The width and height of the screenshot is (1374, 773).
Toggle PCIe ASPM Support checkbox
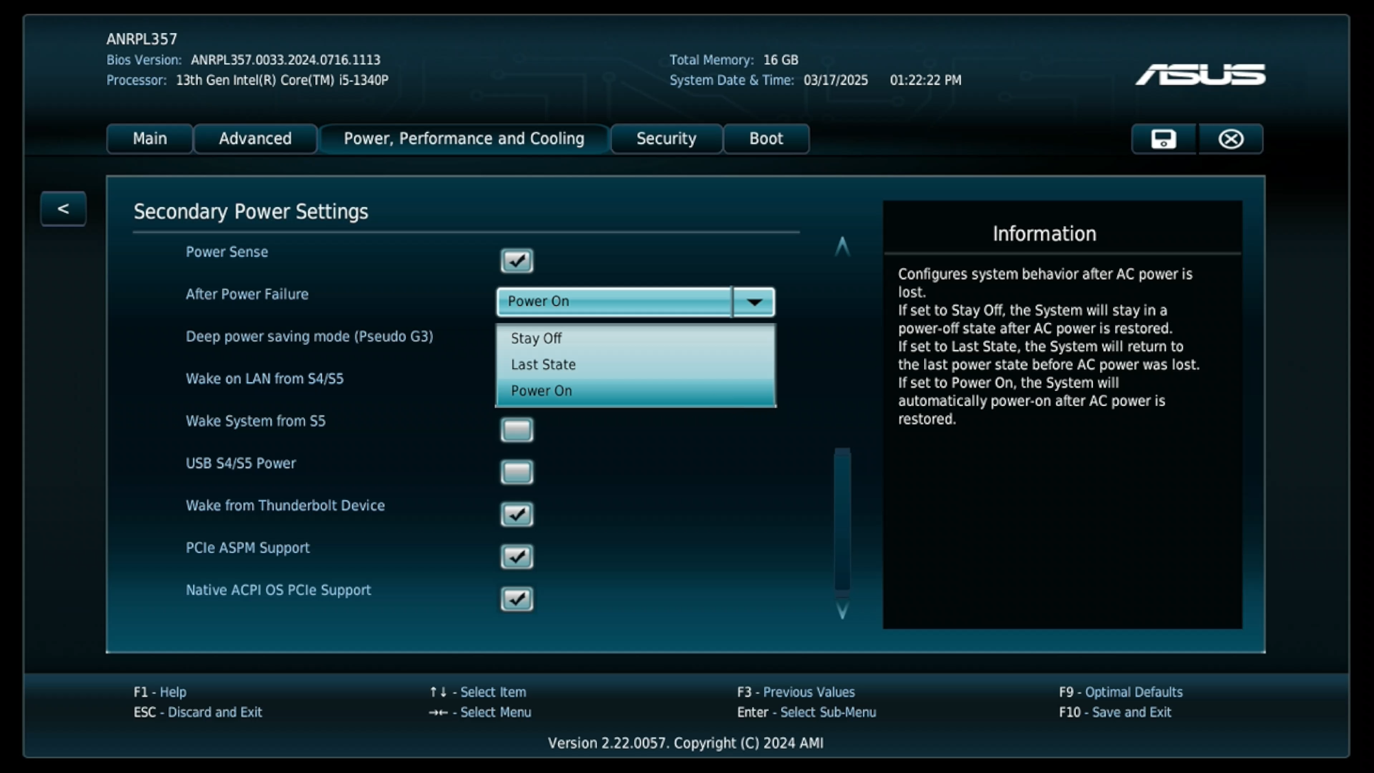(517, 557)
